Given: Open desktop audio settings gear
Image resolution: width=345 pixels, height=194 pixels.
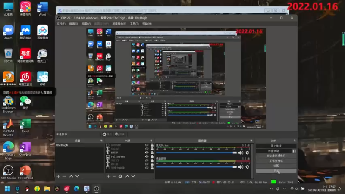Looking at the screenshot, I should coord(247,167).
